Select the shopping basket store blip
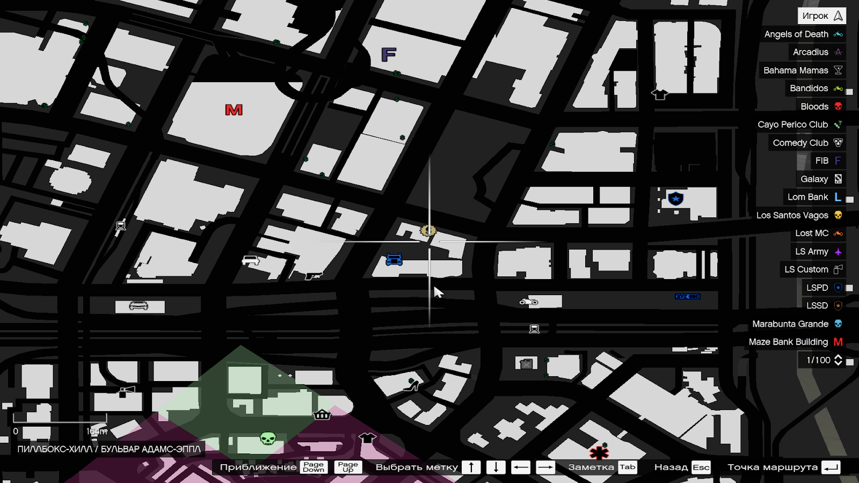 pos(322,414)
